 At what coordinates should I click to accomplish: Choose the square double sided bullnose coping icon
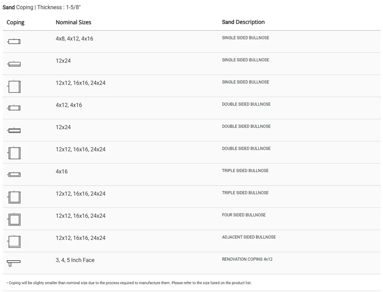14,153
